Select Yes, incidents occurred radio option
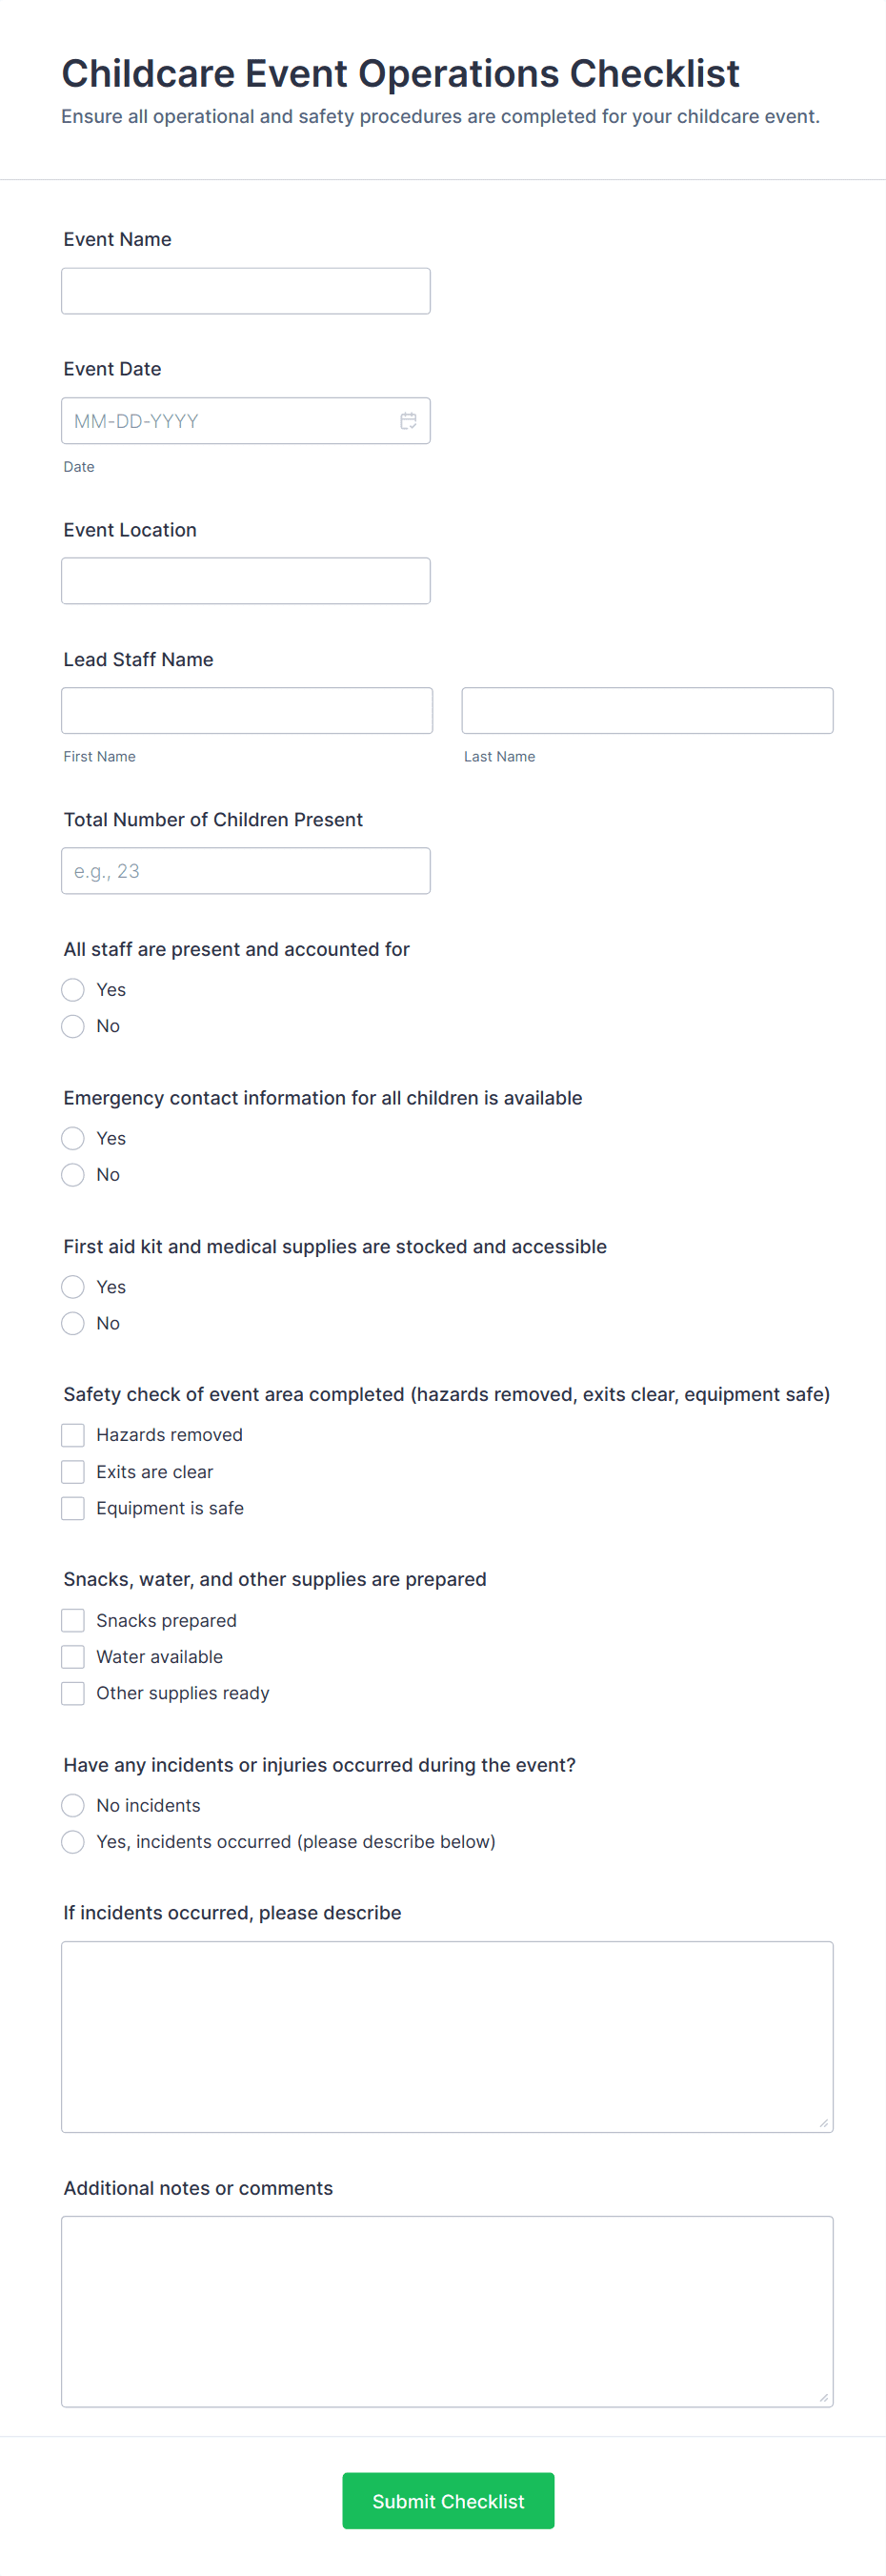 (73, 1842)
